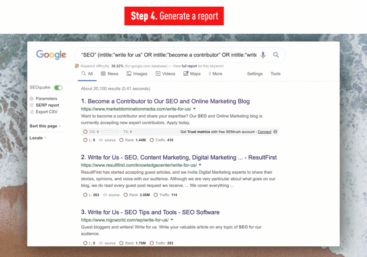The image size is (367, 257).
Task: Click the info icon next to Connect
Action: [x=275, y=132]
